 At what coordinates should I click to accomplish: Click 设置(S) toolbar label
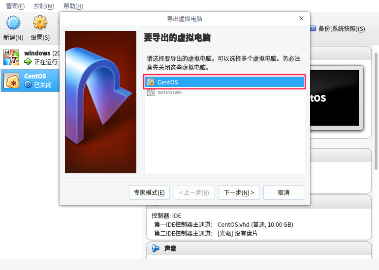40,38
